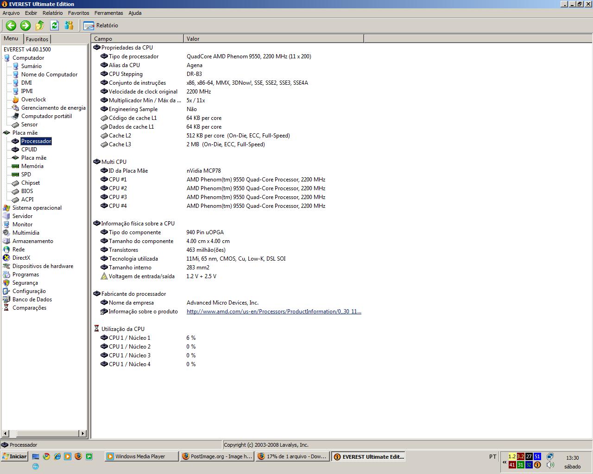The image size is (593, 474).
Task: Select Memória tree item
Action: [32, 166]
